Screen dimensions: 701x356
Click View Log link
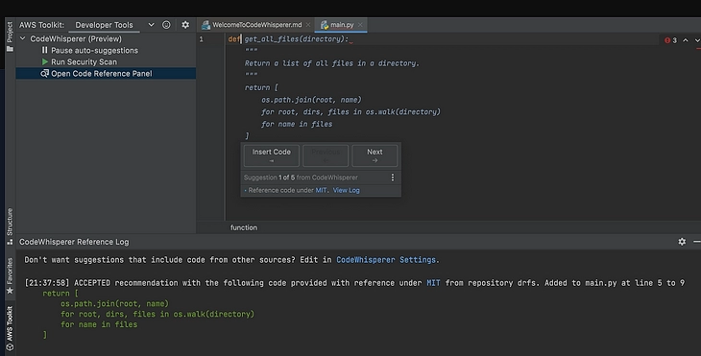[x=346, y=190]
